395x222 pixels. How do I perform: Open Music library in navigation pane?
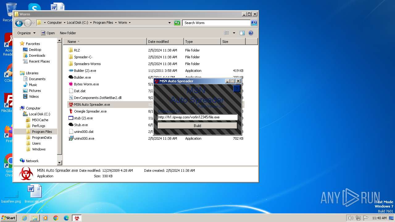33,85
